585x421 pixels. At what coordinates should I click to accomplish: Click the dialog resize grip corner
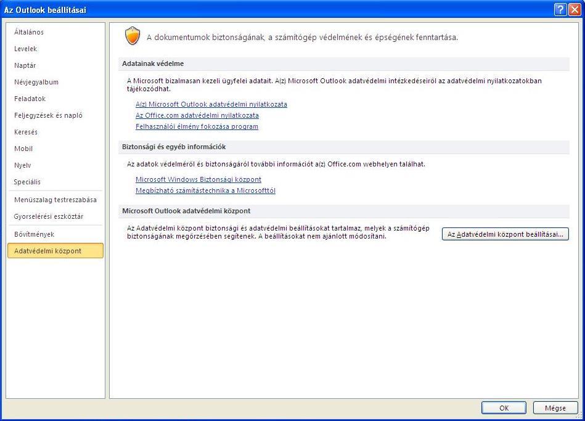[x=580, y=416]
